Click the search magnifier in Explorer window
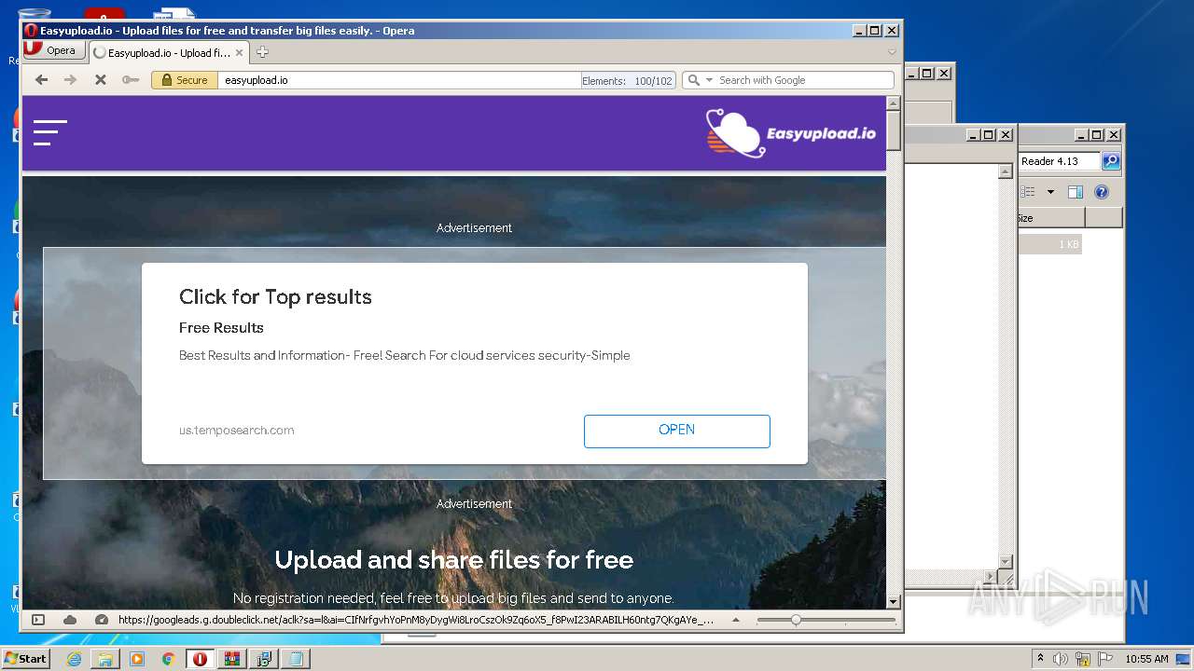The width and height of the screenshot is (1194, 671). (1110, 161)
